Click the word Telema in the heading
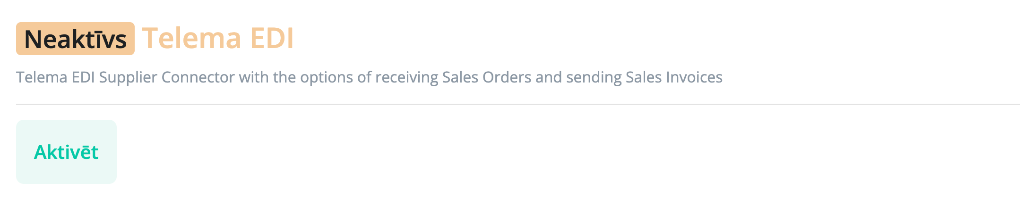1034x198 pixels. click(192, 38)
